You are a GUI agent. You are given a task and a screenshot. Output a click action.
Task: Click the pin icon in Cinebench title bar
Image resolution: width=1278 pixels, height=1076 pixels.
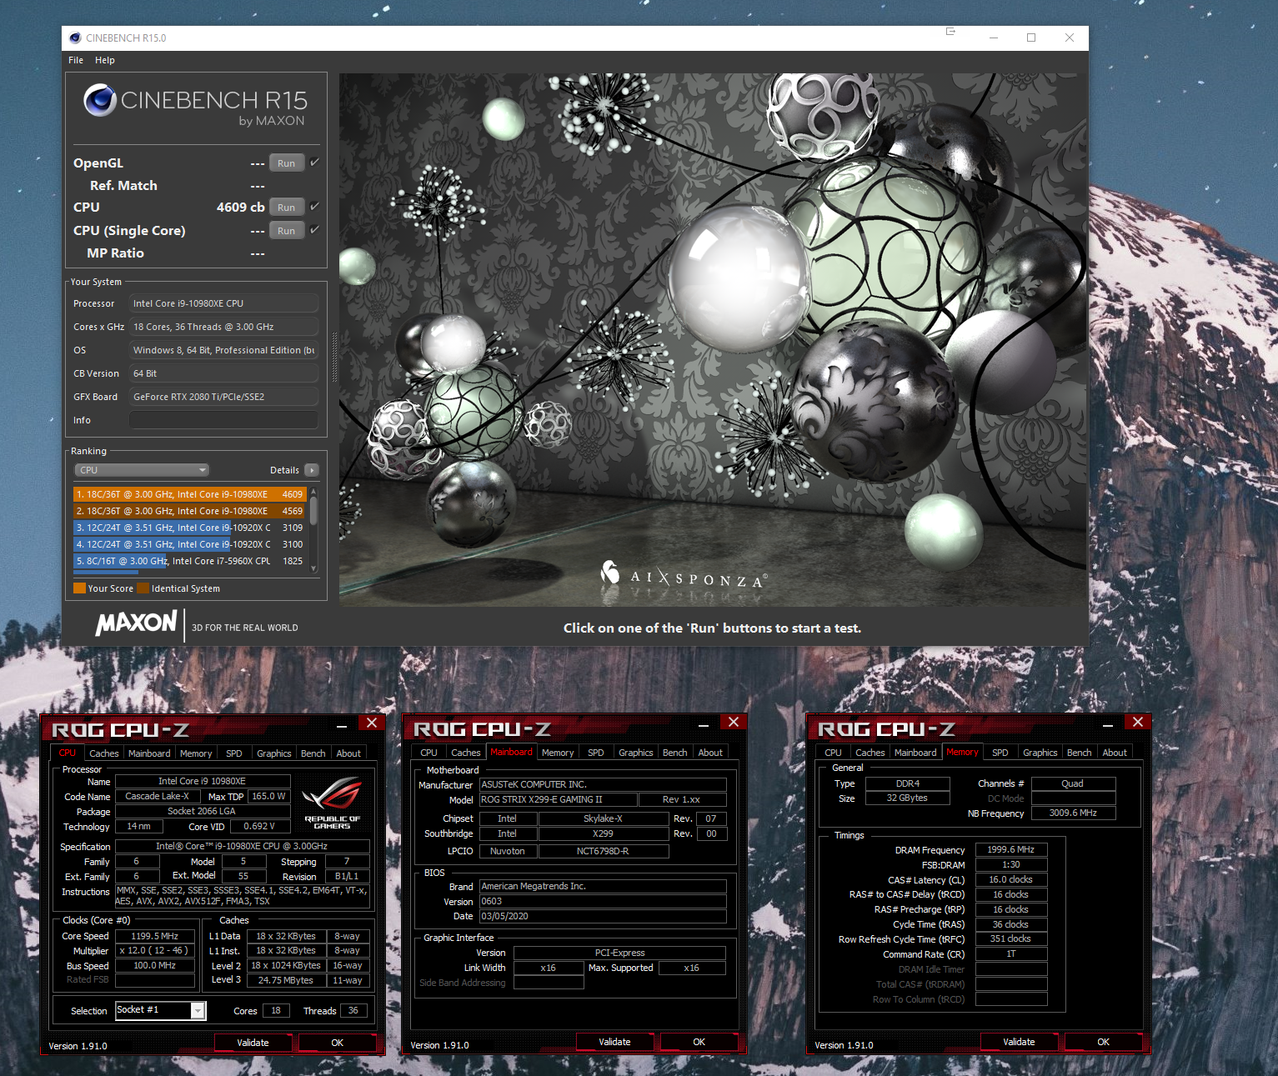[x=950, y=32]
